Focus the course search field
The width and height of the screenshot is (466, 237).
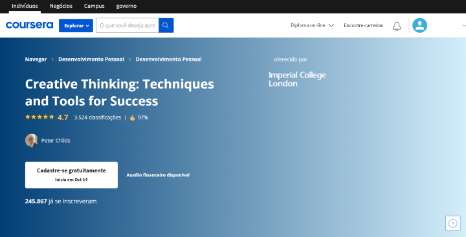[x=128, y=26]
